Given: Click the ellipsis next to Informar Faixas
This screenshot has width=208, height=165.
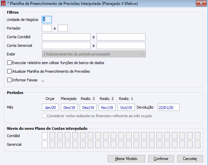Looking at the screenshot, I should [43, 80].
